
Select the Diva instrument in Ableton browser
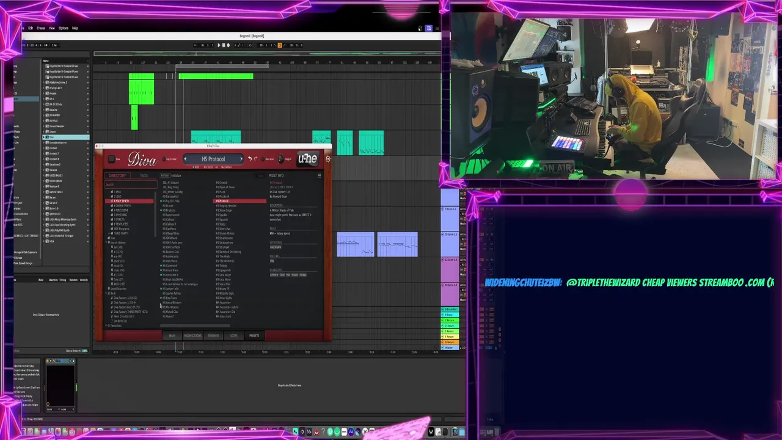click(x=66, y=137)
